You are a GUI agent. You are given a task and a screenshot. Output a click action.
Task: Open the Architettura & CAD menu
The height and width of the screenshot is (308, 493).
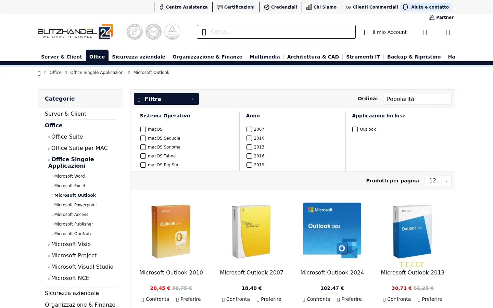coord(313,57)
